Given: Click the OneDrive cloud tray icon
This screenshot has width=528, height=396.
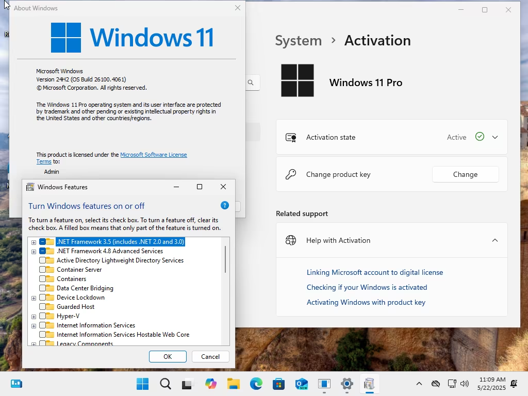Looking at the screenshot, I should click(x=436, y=384).
